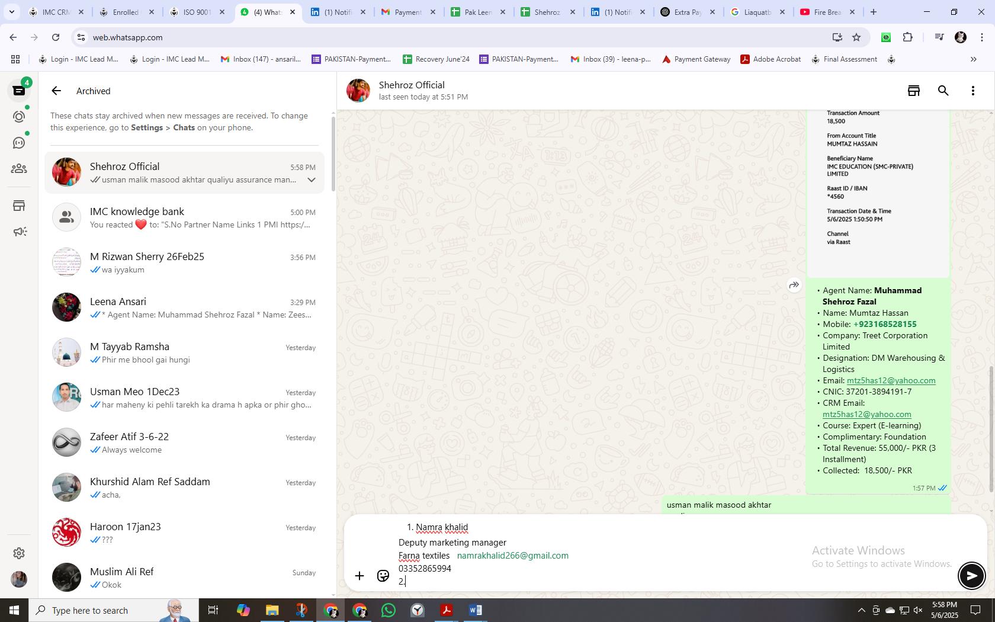Open Usman Meo 1Dec23 chat

coord(184,397)
